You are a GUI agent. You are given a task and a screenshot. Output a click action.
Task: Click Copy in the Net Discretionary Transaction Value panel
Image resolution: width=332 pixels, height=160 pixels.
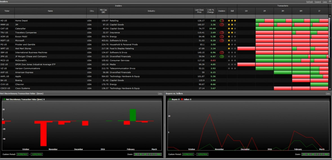click(x=160, y=93)
